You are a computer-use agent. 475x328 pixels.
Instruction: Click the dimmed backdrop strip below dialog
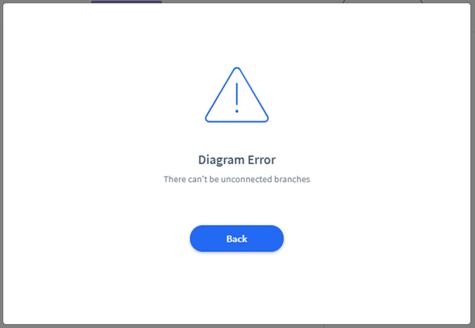[237, 326]
